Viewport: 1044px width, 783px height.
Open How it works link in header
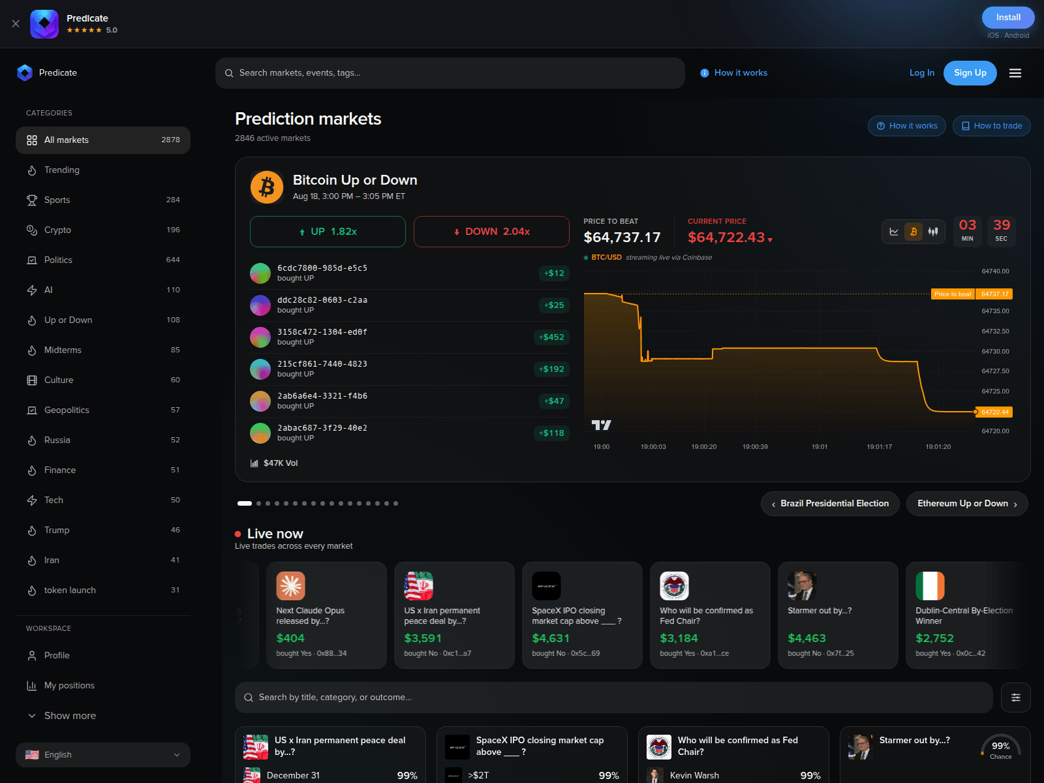[x=734, y=73]
